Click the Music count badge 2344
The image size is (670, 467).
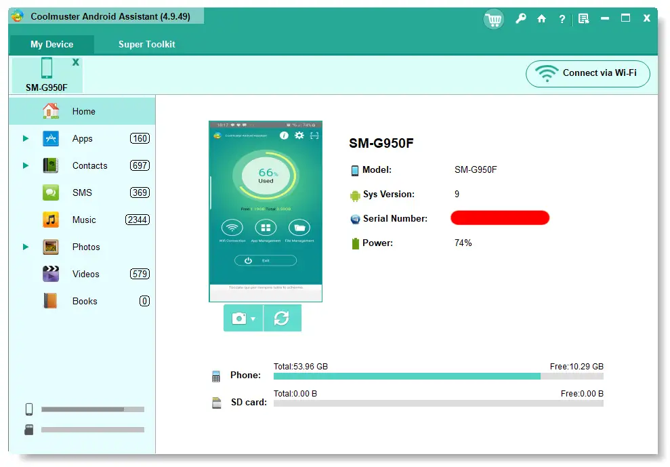(137, 220)
